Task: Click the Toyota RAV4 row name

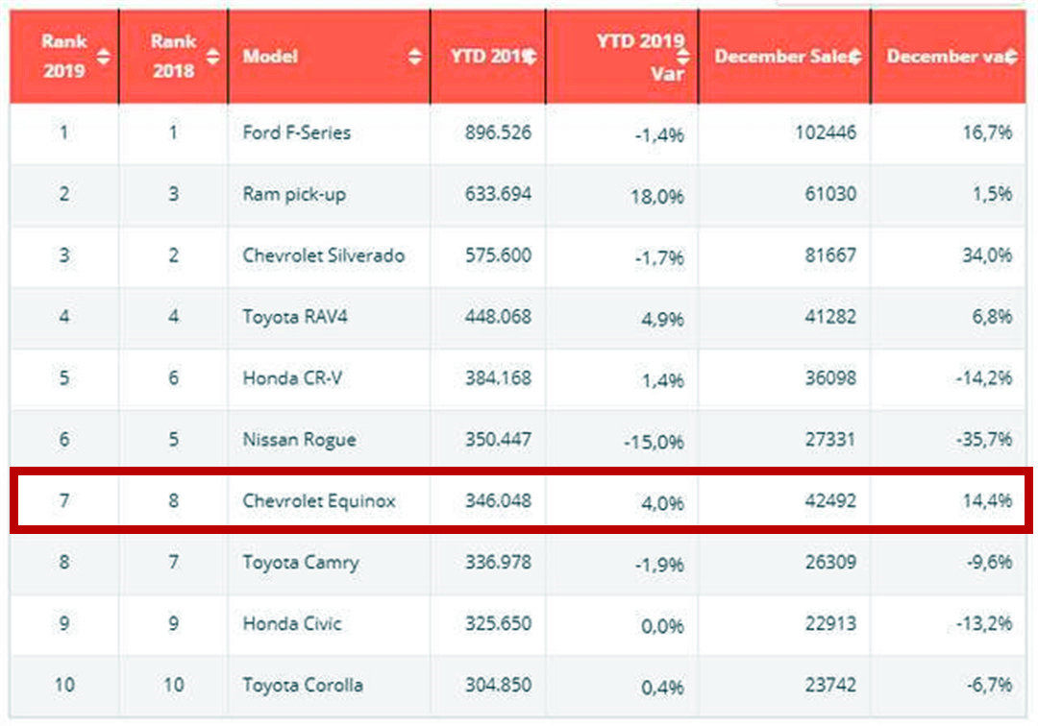Action: 294,317
